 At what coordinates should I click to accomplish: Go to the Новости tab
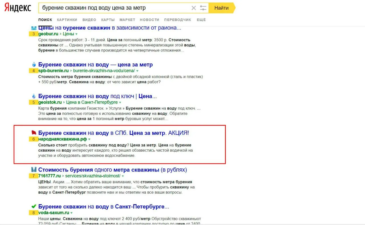[149, 20]
